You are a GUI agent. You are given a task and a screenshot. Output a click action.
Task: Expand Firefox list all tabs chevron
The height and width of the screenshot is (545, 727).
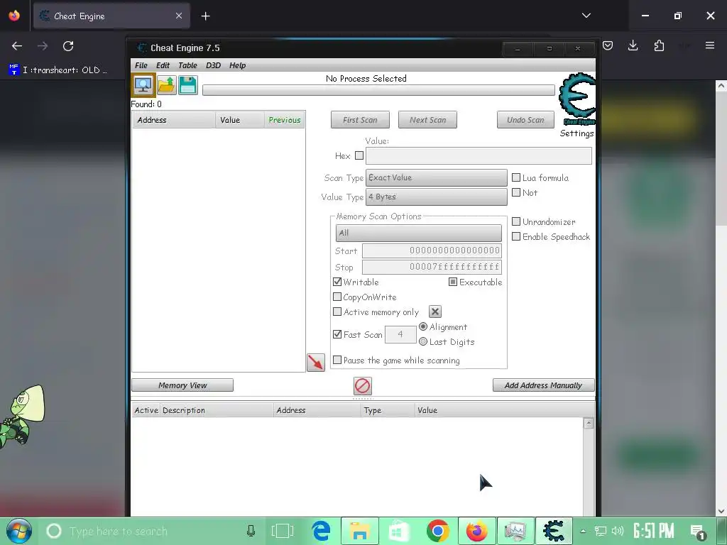pyautogui.click(x=586, y=16)
